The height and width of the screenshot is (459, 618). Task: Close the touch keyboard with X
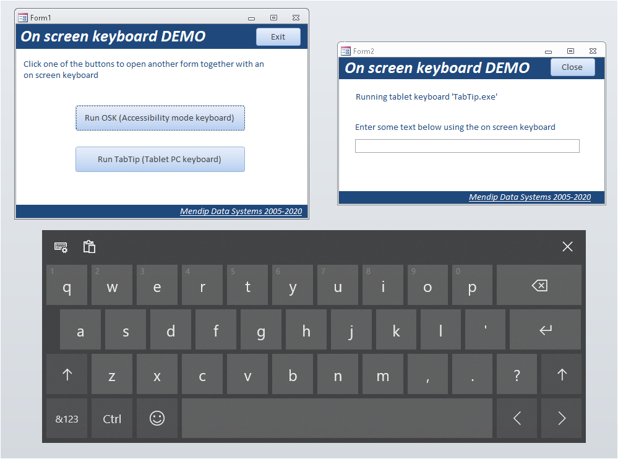(x=567, y=247)
